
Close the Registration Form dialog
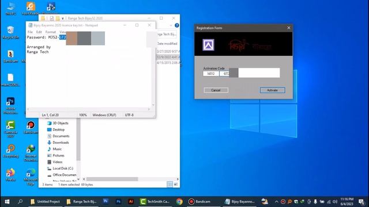click(x=289, y=28)
